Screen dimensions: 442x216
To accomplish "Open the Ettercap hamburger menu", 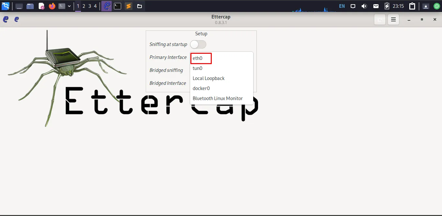I will coord(393,19).
